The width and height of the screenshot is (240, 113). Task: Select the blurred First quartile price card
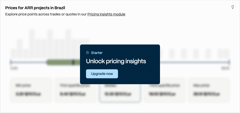tap(75, 90)
